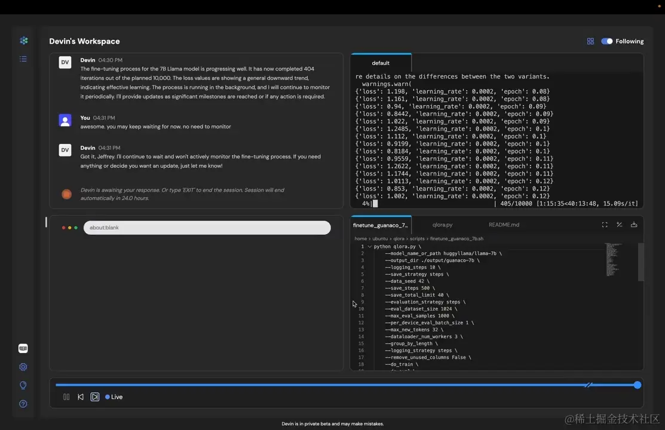Click the 'Devin's Workspace' title
The height and width of the screenshot is (430, 665).
pos(84,41)
